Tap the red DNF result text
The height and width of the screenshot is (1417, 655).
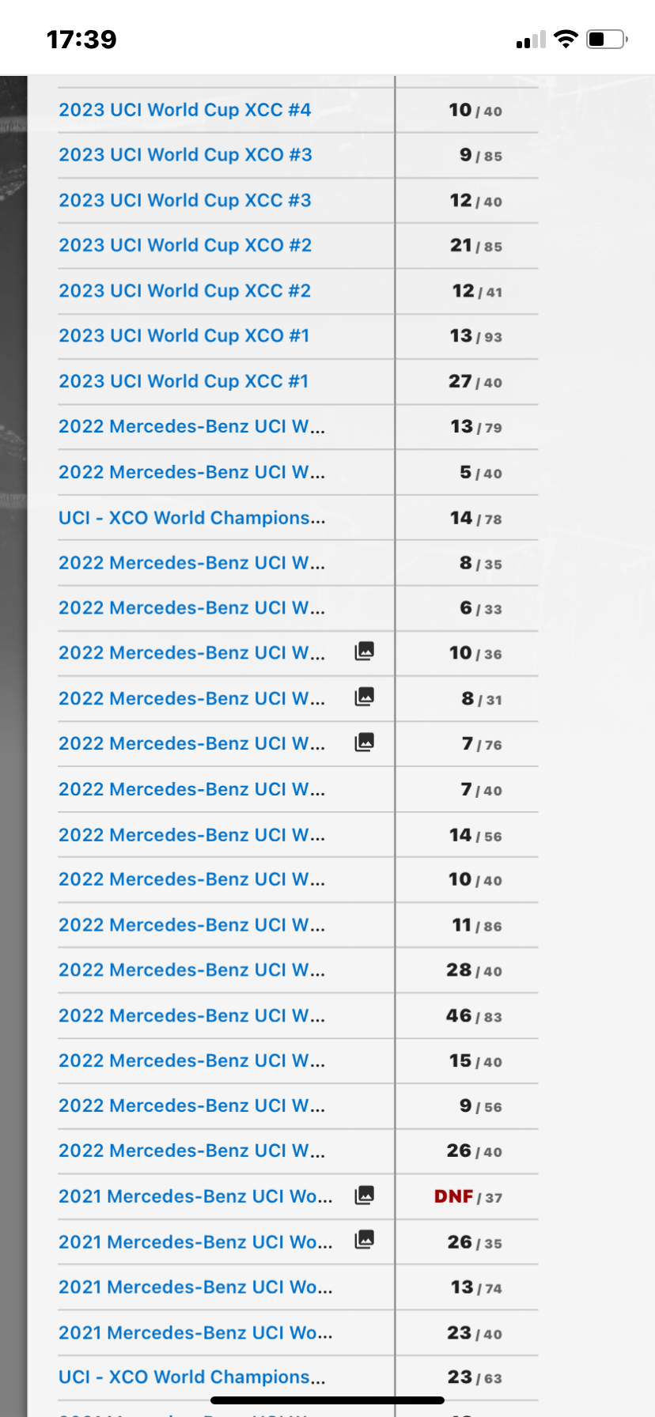pos(453,1196)
